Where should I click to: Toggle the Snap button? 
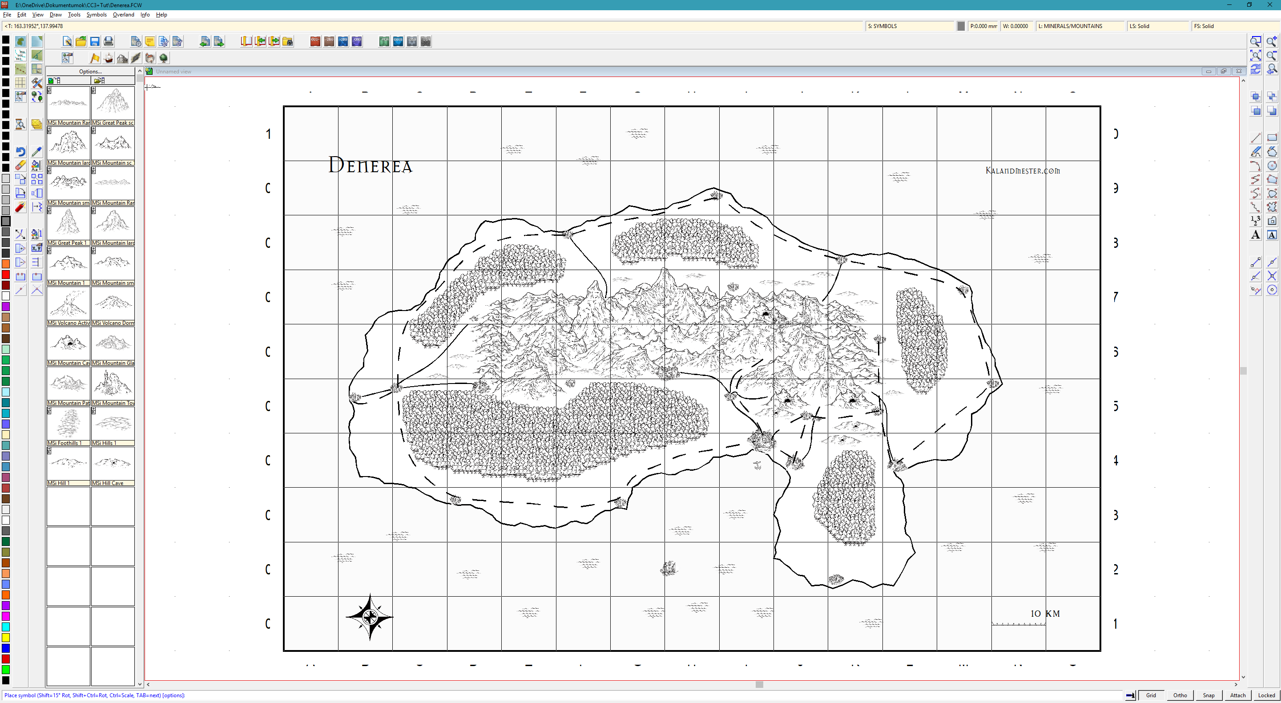click(1208, 695)
